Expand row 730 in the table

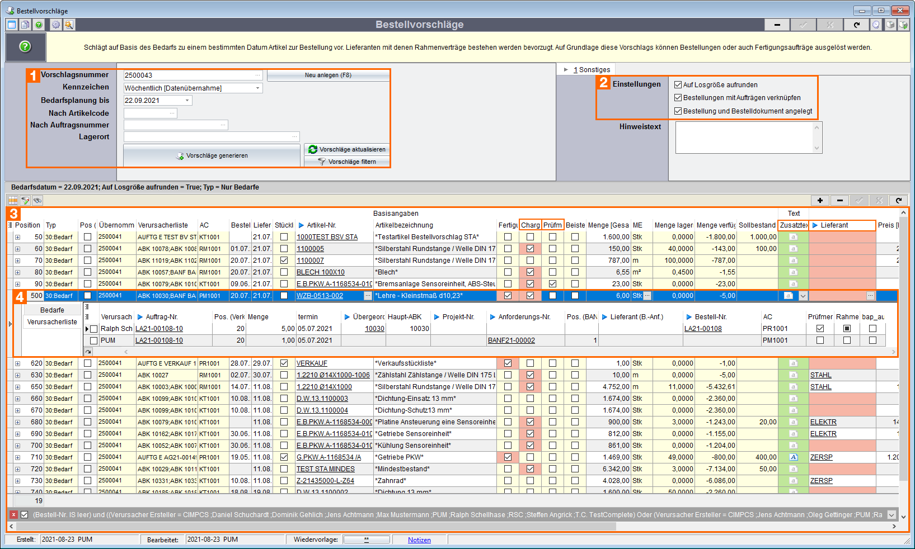coord(17,481)
